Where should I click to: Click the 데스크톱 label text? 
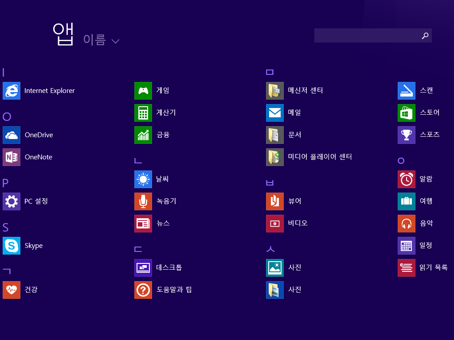(169, 267)
